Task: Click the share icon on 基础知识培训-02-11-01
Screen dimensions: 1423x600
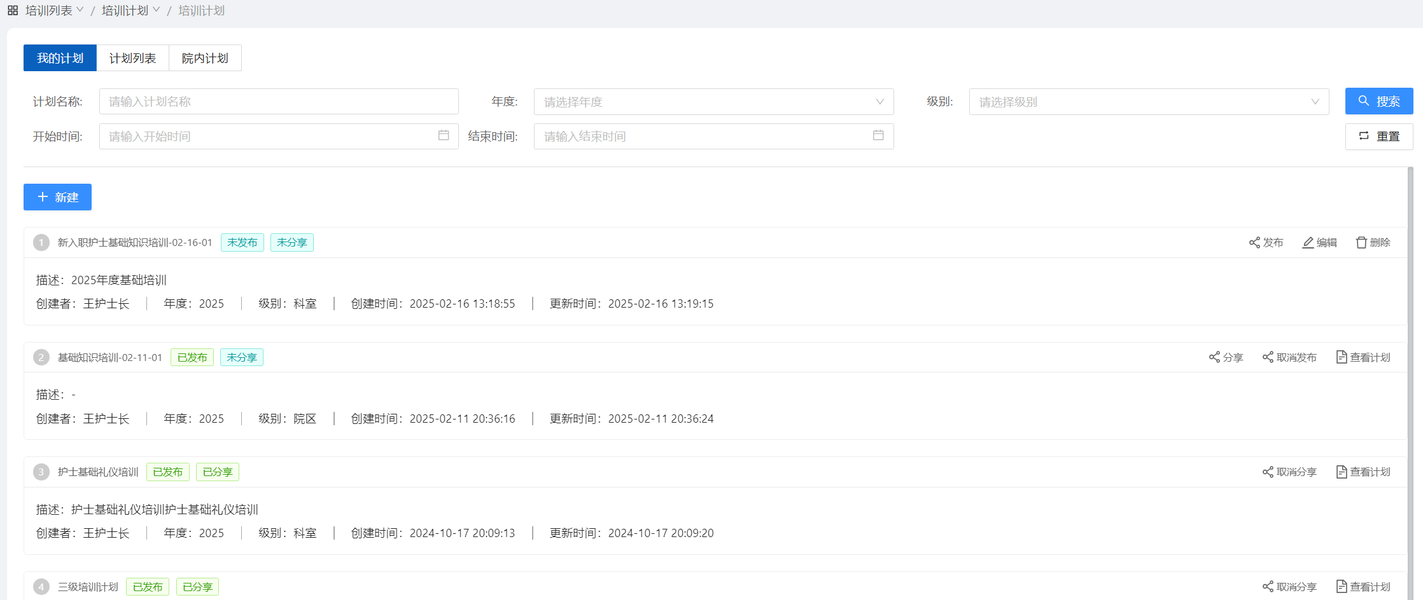Action: [1214, 357]
